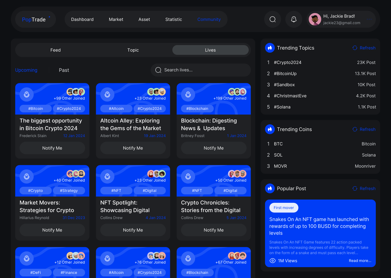Image resolution: width=391 pixels, height=278 pixels.
Task: Click participant avatars above +99 Other Joined
Action: point(76,92)
